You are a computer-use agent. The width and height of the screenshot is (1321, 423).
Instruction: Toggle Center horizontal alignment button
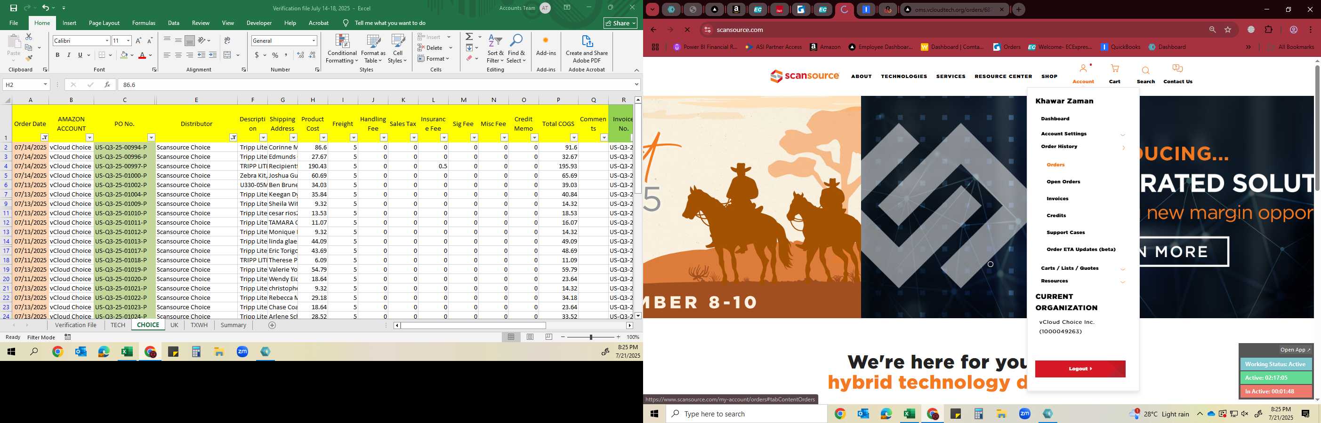click(x=178, y=55)
